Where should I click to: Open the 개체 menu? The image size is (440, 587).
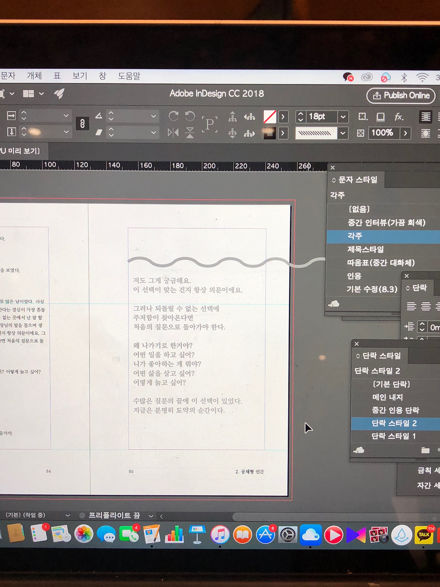click(34, 76)
